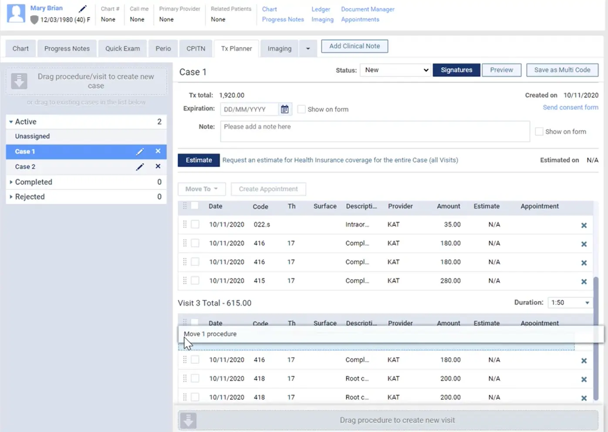This screenshot has height=432, width=608.
Task: Check Visit 3's 416 procedure checkbox
Action: point(195,360)
